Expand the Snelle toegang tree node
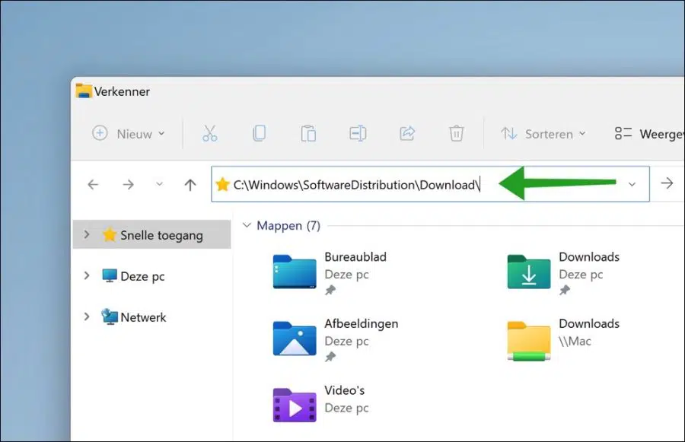685x442 pixels. (87, 234)
